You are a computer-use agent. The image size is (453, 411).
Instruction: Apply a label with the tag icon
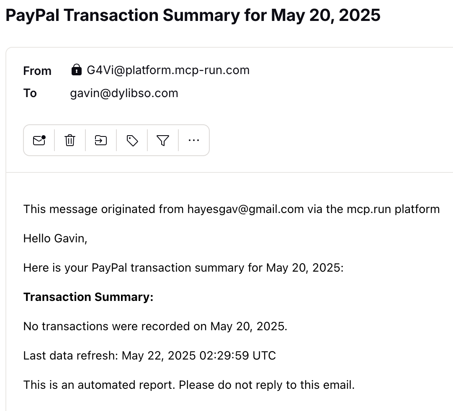[132, 140]
